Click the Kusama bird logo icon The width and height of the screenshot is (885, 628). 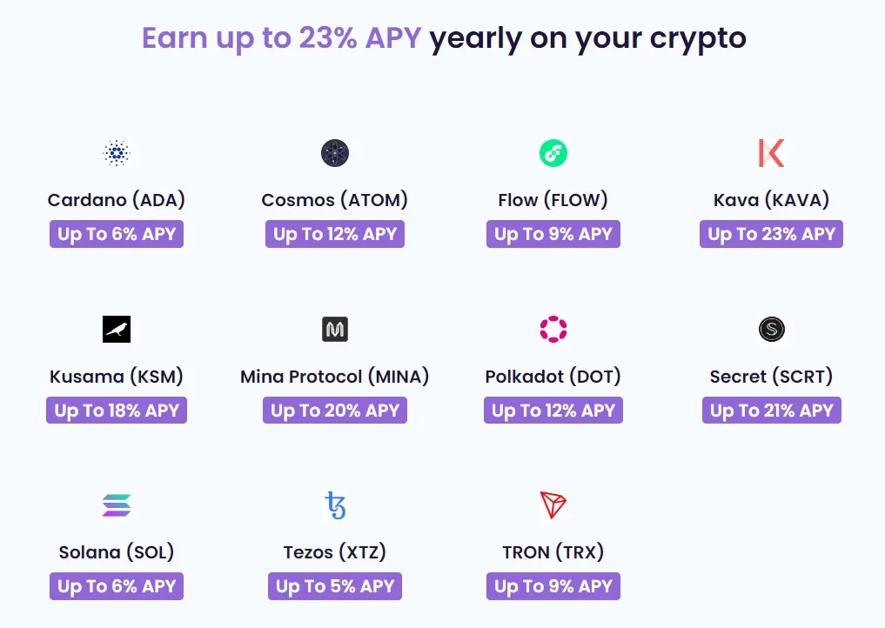(116, 329)
